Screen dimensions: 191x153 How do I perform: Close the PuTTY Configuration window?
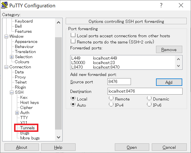pos(181,5)
